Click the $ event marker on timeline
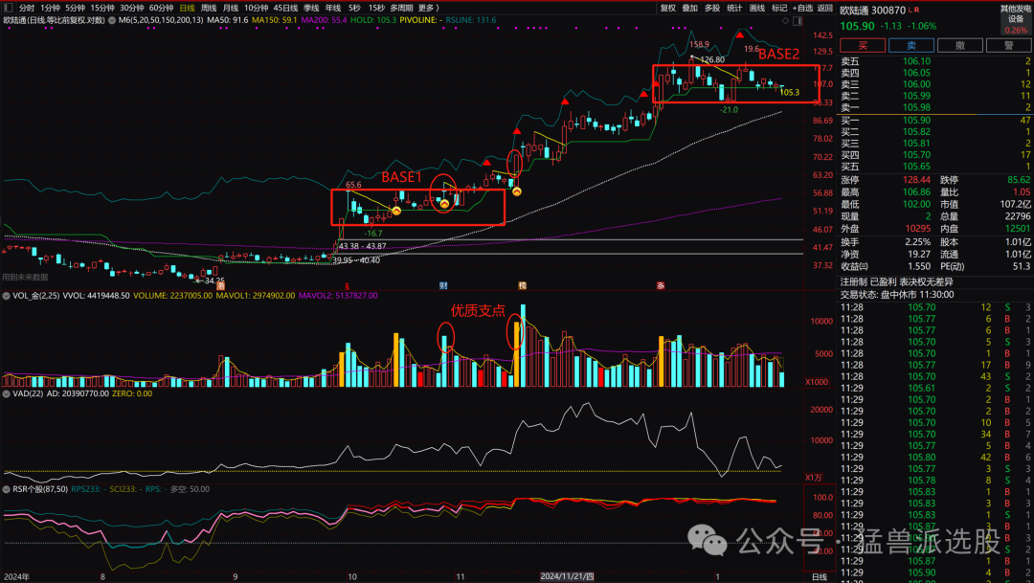Viewport: 1034px width, 583px height. pos(347,285)
